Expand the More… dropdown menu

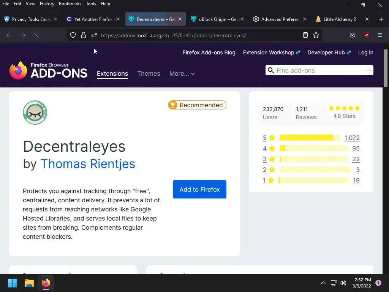pyautogui.click(x=182, y=73)
